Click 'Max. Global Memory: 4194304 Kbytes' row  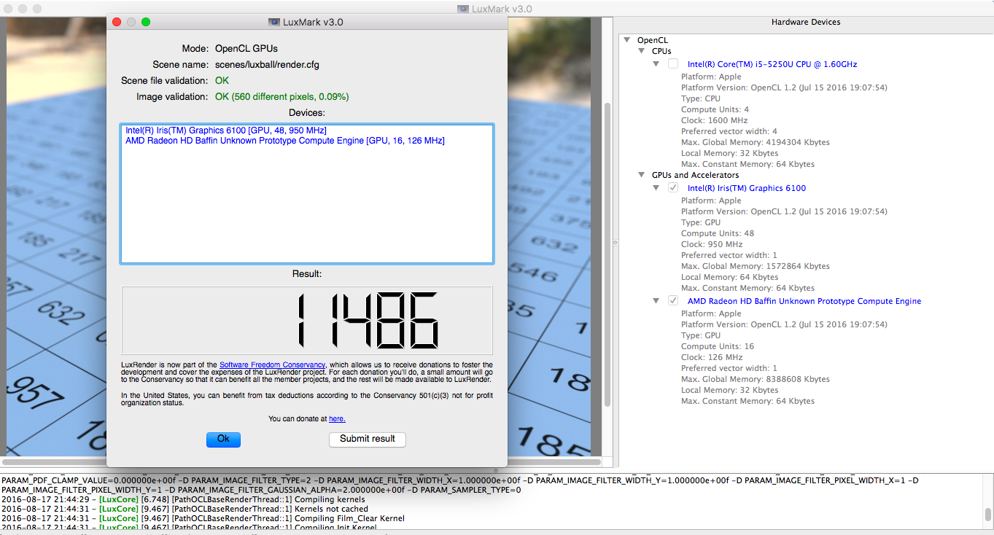tap(756, 142)
